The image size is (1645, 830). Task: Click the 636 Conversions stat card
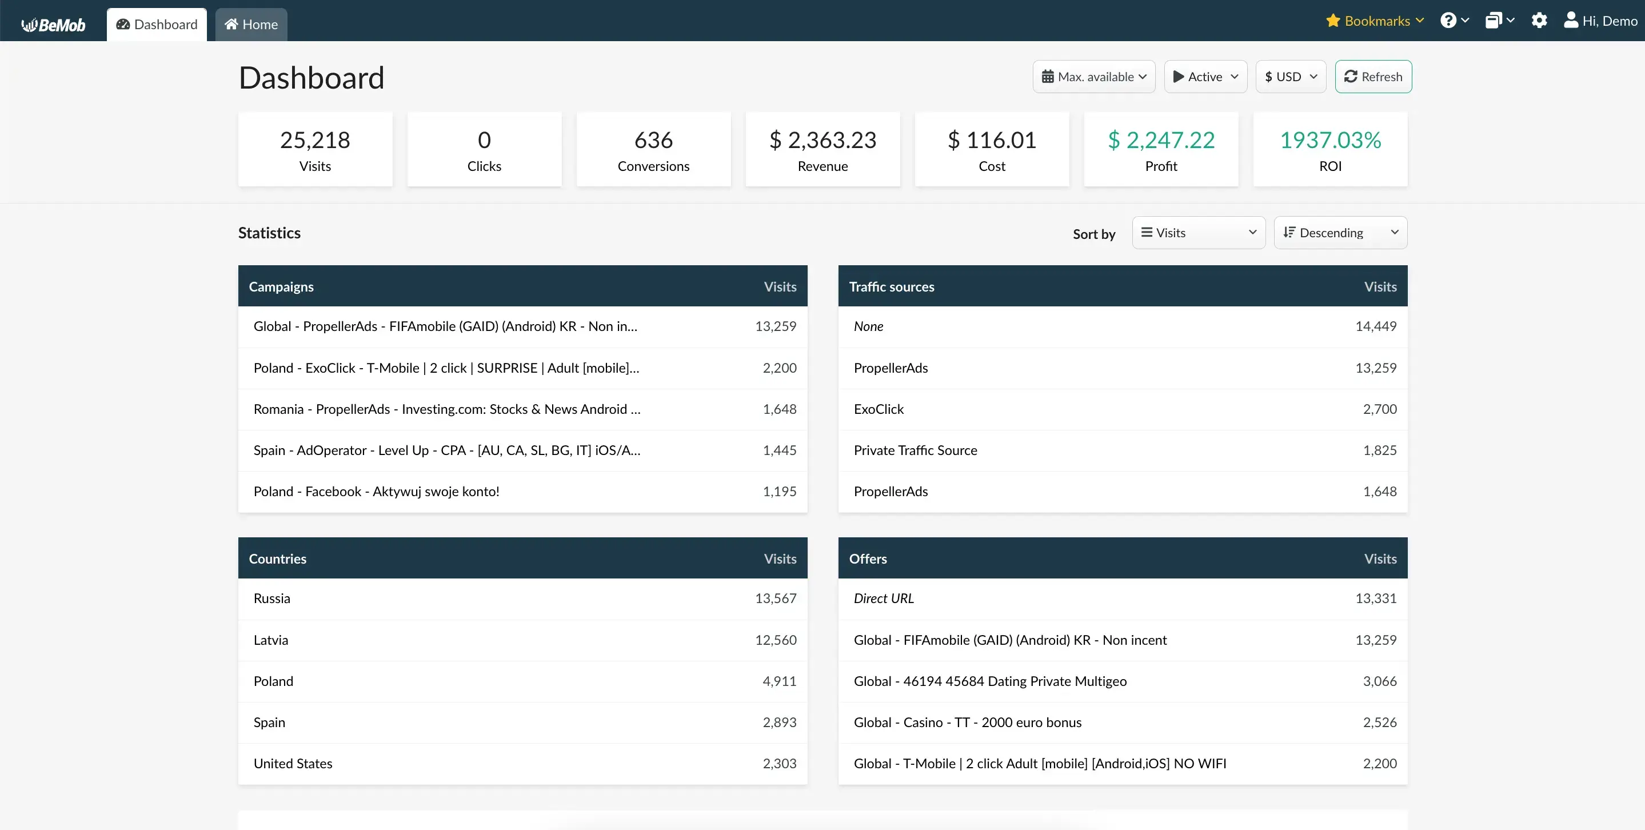tap(654, 149)
